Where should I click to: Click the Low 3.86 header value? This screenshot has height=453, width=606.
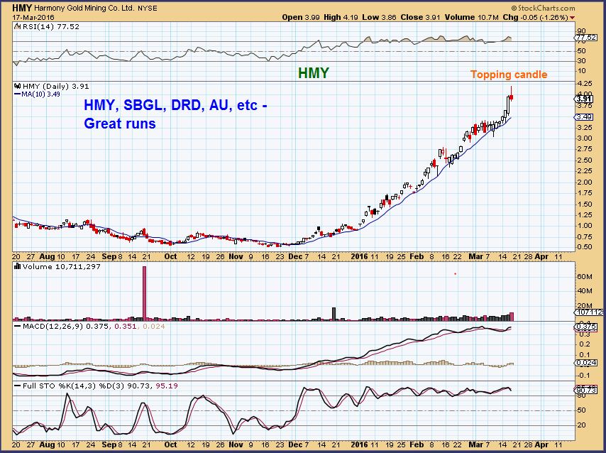(x=379, y=18)
